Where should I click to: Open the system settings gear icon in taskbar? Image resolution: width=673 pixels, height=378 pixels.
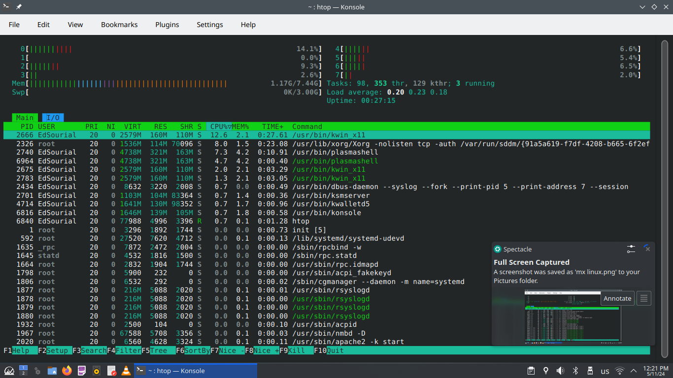click(x=37, y=371)
